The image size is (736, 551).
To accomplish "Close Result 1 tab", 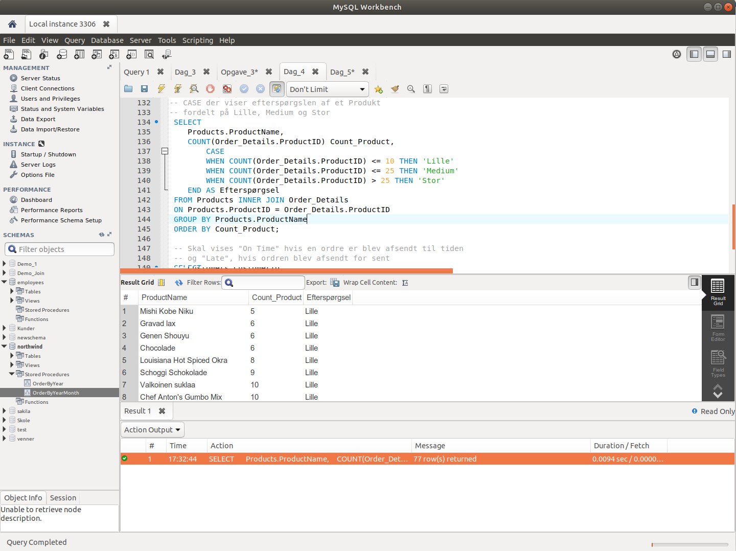I will (162, 411).
